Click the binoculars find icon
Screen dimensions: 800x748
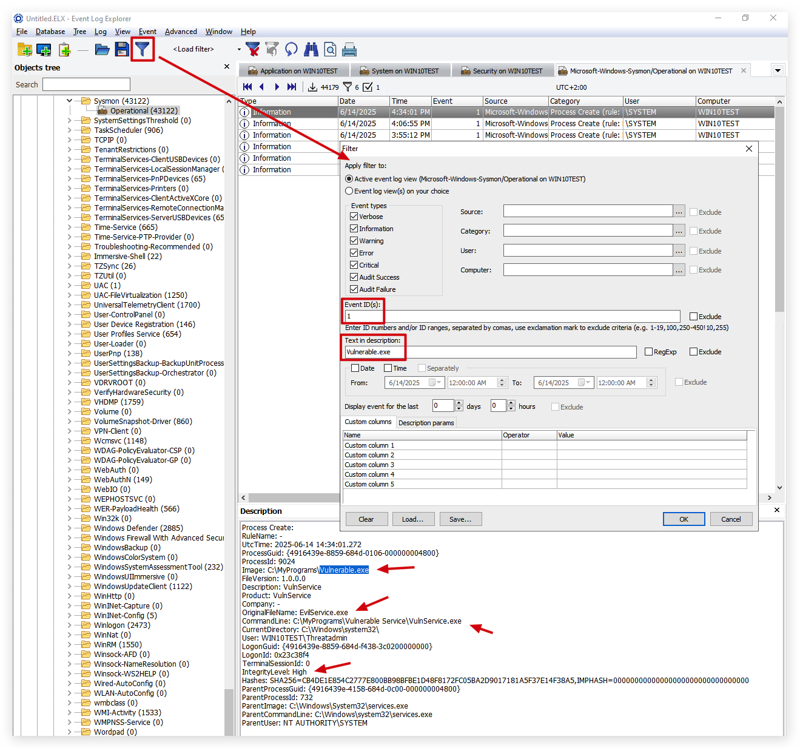(x=311, y=49)
